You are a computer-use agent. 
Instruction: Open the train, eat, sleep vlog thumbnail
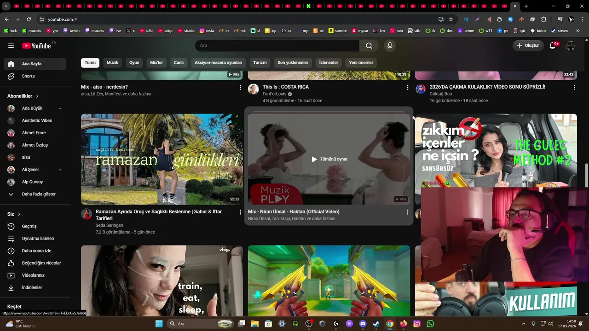pyautogui.click(x=162, y=280)
